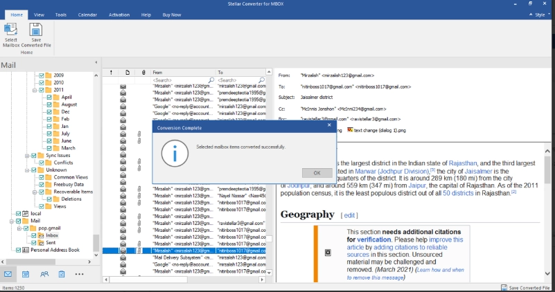Open the Help tab
Screen dimensions: 555x292
(x=146, y=15)
